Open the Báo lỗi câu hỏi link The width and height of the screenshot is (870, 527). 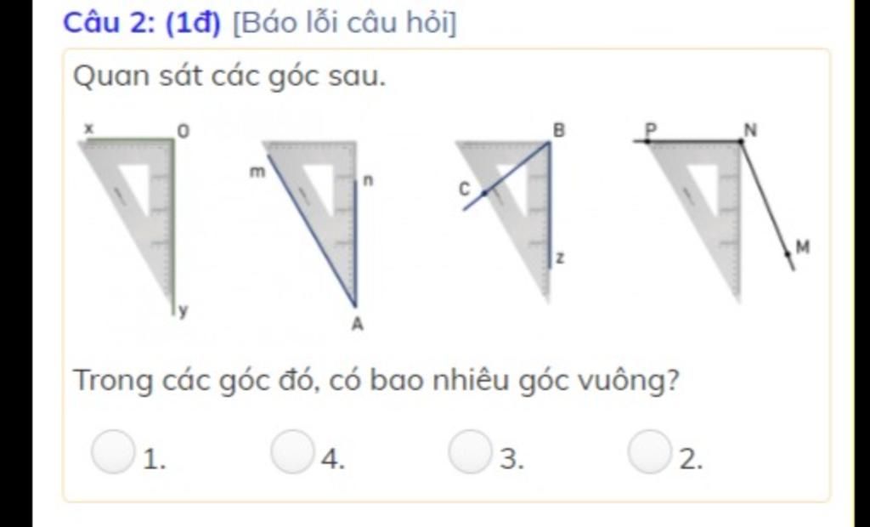click(x=345, y=23)
